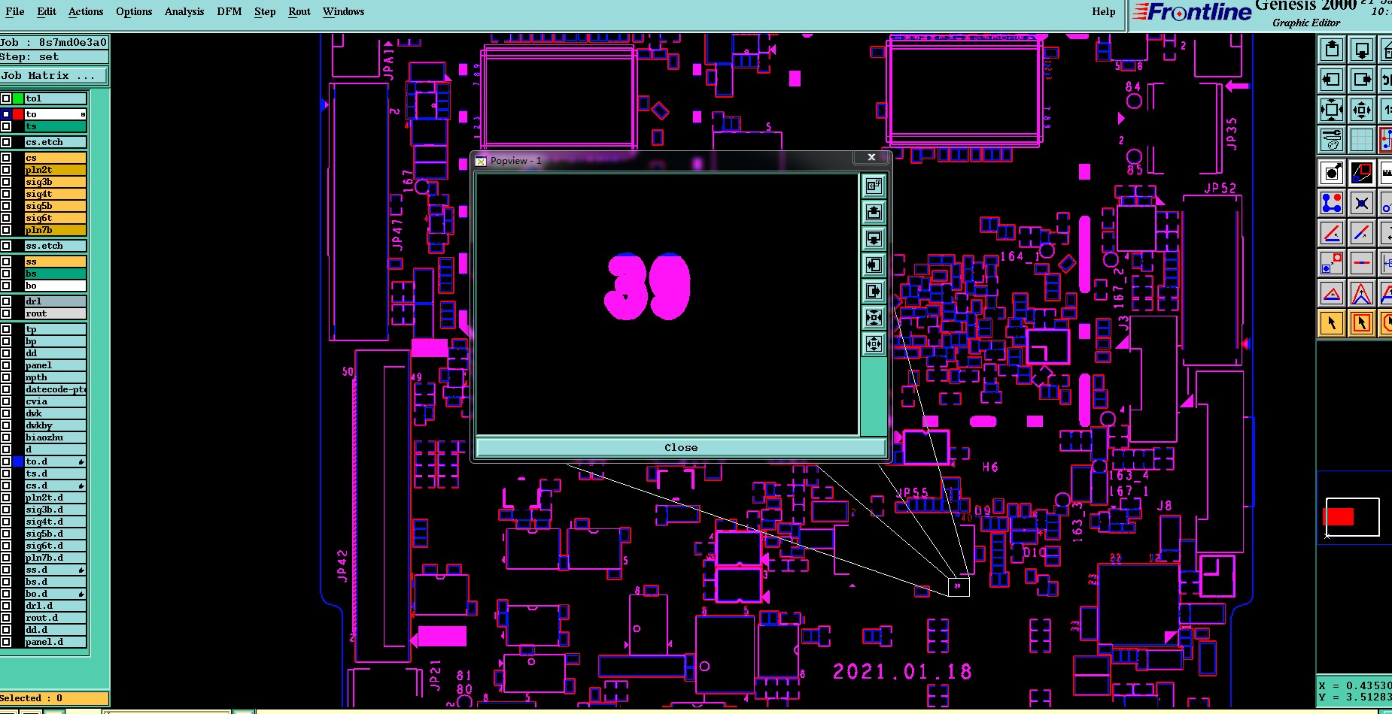The width and height of the screenshot is (1392, 714).
Task: Toggle the checkbox for layer to1
Action: coord(6,98)
